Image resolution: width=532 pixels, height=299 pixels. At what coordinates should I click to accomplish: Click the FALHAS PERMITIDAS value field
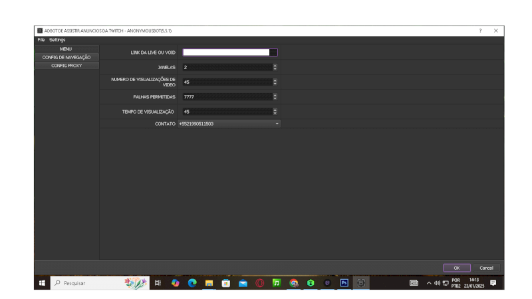pyautogui.click(x=227, y=96)
